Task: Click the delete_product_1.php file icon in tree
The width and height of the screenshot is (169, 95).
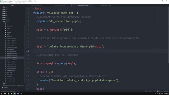Action: 6,53
